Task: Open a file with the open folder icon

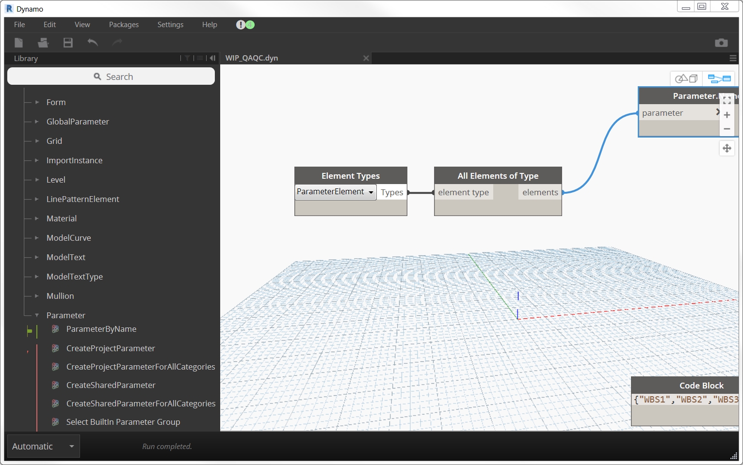Action: click(43, 43)
